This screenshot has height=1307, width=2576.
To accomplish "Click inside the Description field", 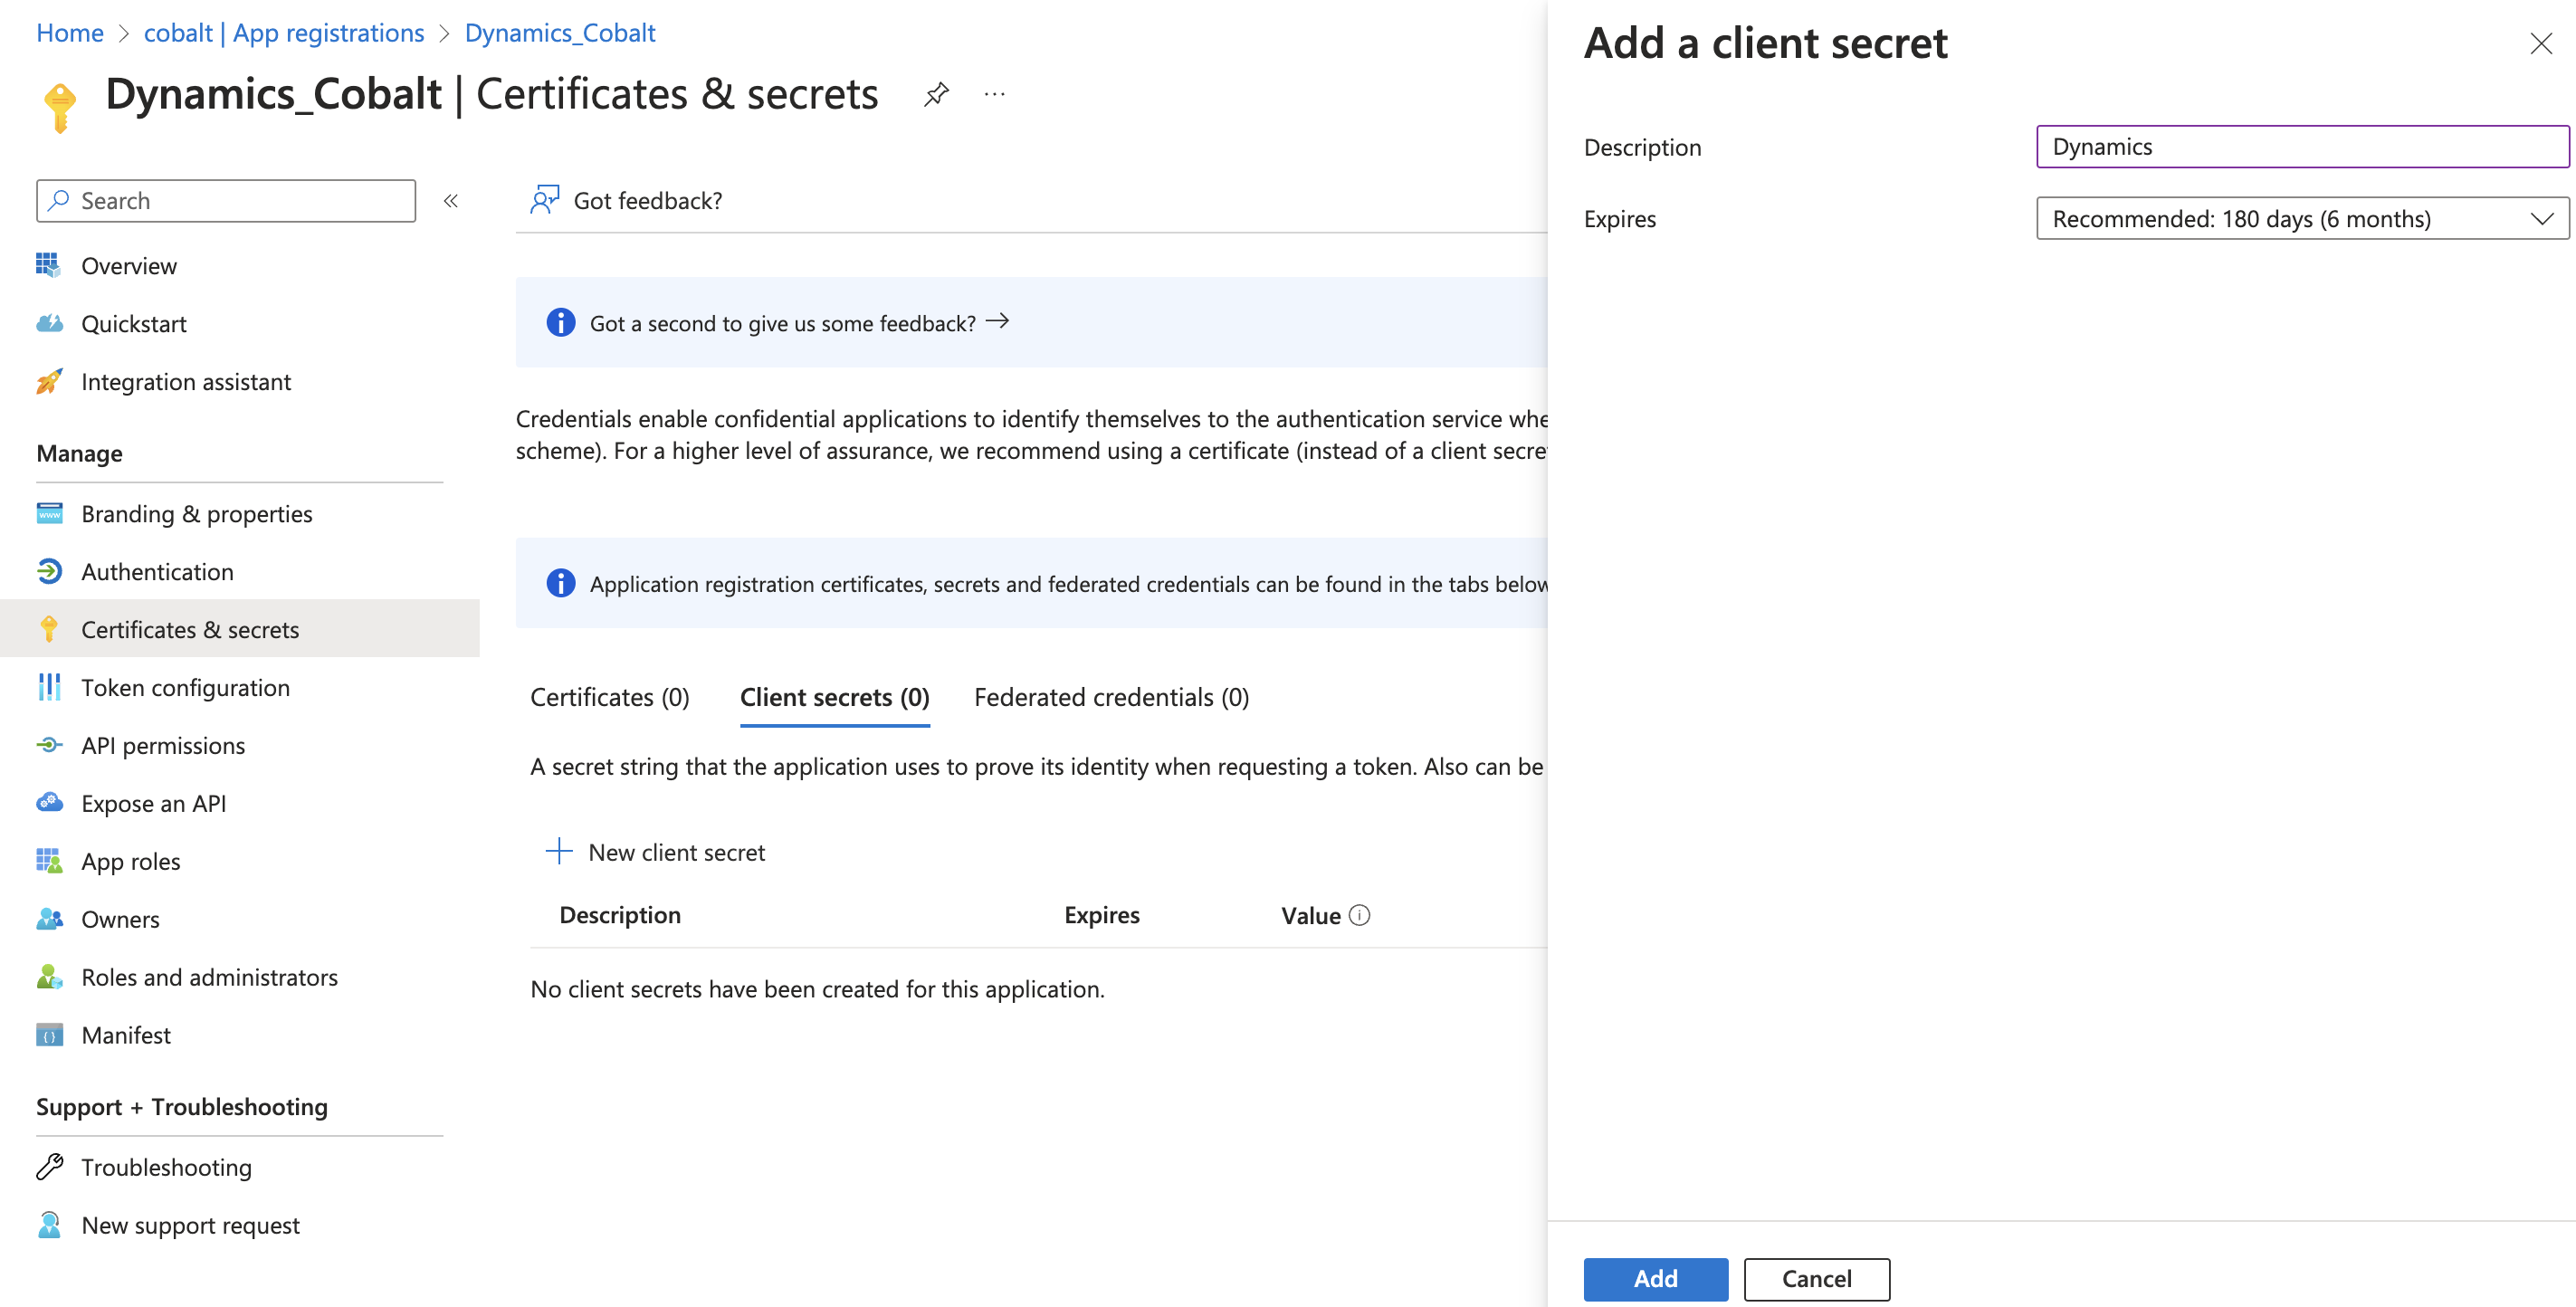I will click(x=2300, y=146).
